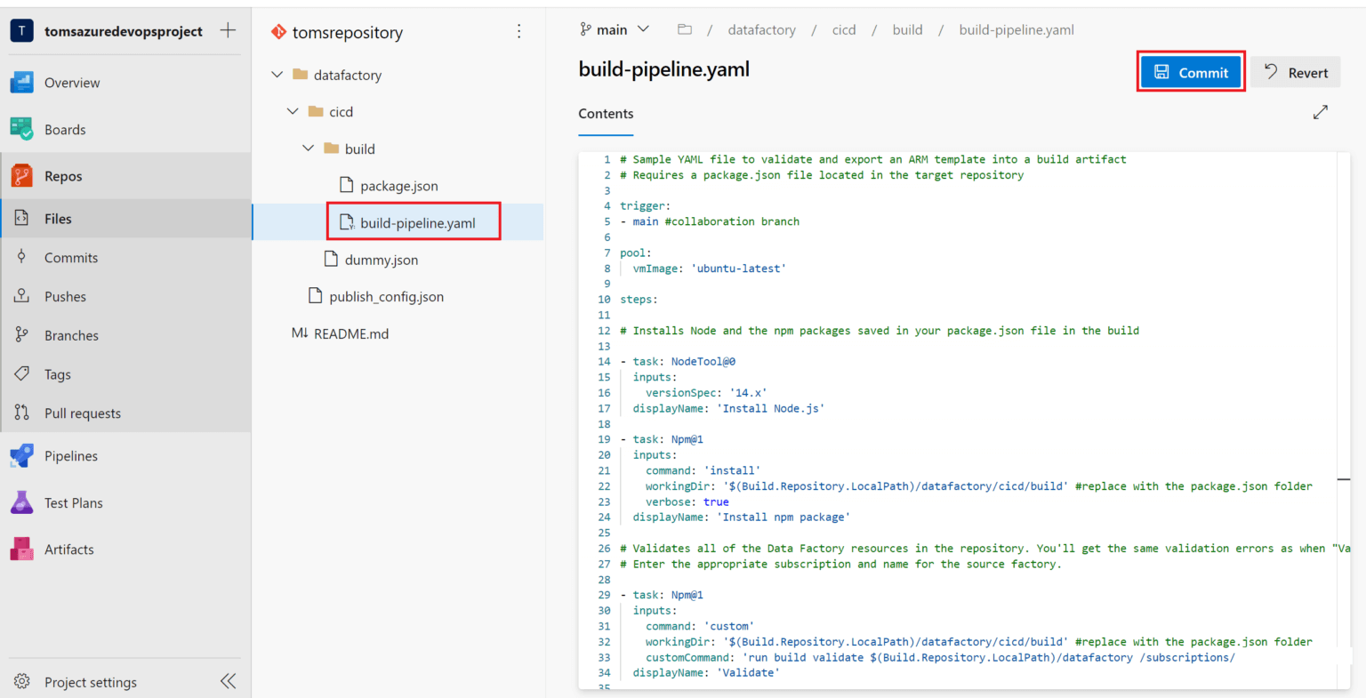Open the Repos section
Image resolution: width=1366 pixels, height=698 pixels.
coord(62,175)
